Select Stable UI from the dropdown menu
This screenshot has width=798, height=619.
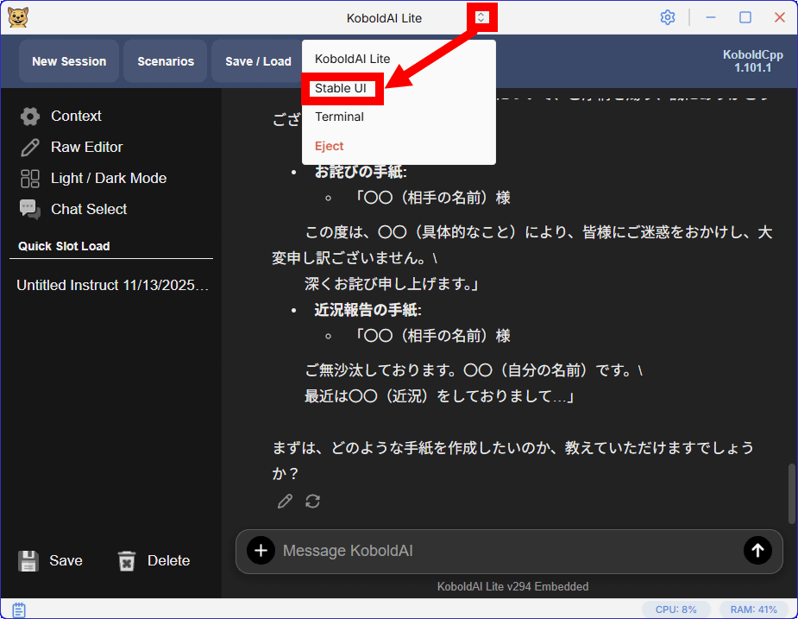coord(341,88)
